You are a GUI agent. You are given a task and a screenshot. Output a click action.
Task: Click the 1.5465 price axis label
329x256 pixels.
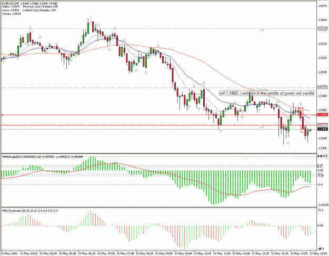click(323, 110)
